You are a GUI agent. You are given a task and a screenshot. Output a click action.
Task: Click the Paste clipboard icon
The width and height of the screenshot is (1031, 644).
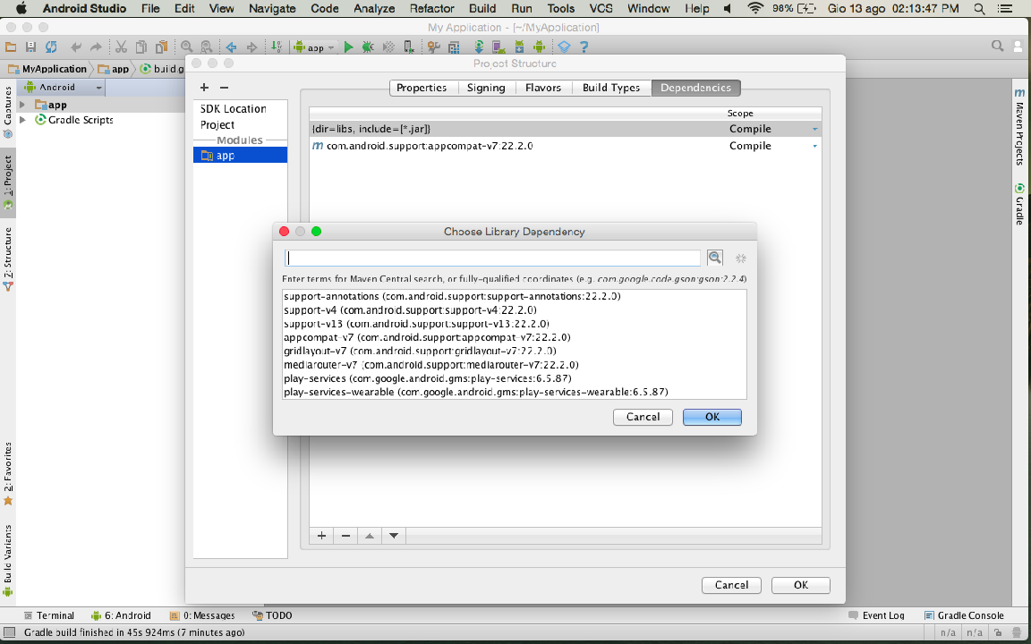click(x=161, y=47)
